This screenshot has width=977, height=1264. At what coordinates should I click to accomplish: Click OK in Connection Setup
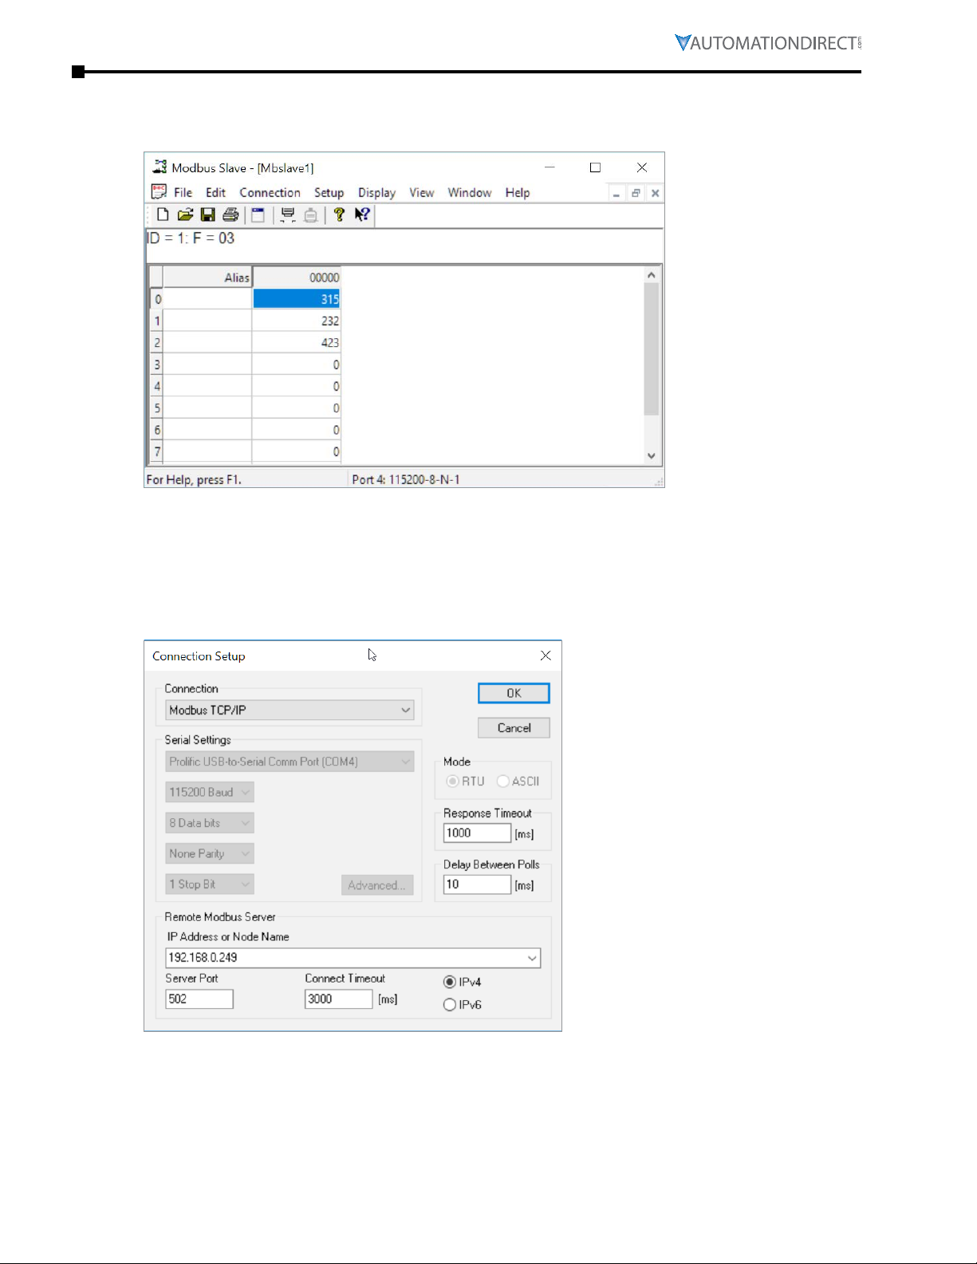514,693
